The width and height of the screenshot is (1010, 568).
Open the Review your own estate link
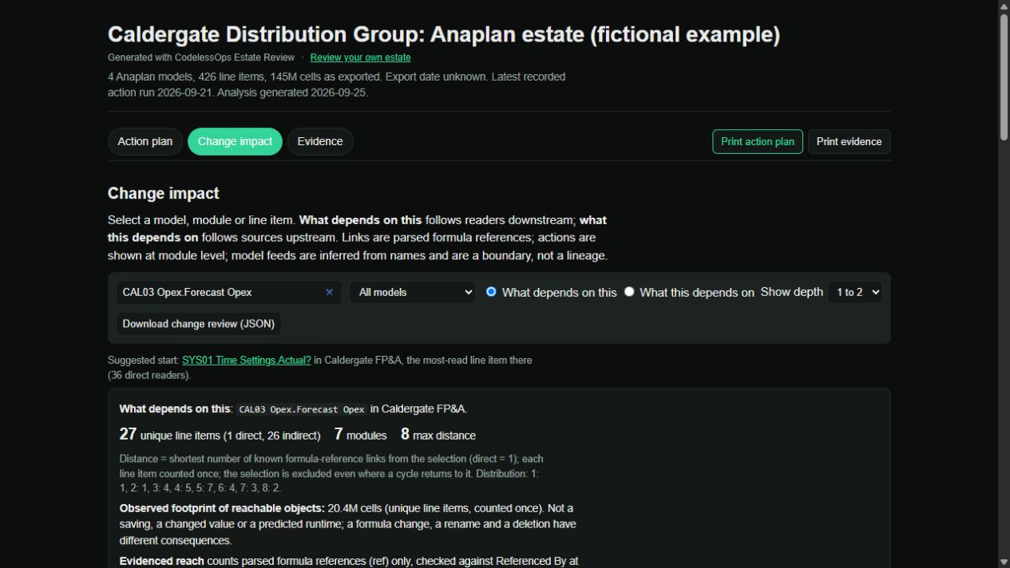(x=361, y=57)
